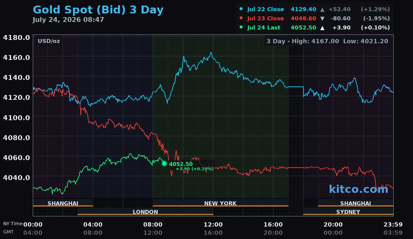Click the 4129.40 close price
Image resolution: width=413 pixels, height=239 pixels.
[303, 9]
